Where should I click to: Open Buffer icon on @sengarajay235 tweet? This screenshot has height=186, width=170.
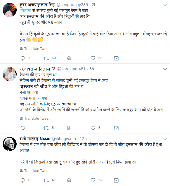tap(69, 58)
